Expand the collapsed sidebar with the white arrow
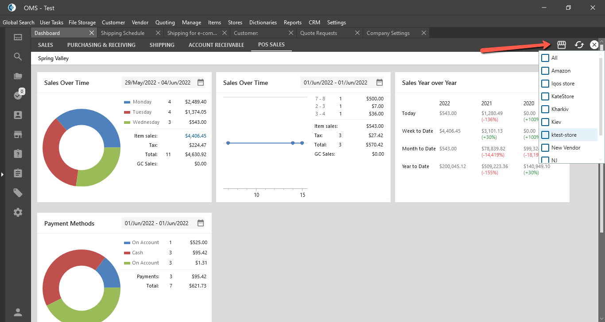The image size is (605, 322). [x=2, y=175]
